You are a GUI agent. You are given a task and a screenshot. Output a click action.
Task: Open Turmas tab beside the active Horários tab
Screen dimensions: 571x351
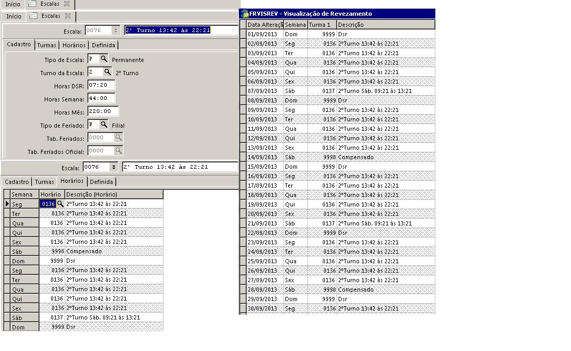pos(45,182)
